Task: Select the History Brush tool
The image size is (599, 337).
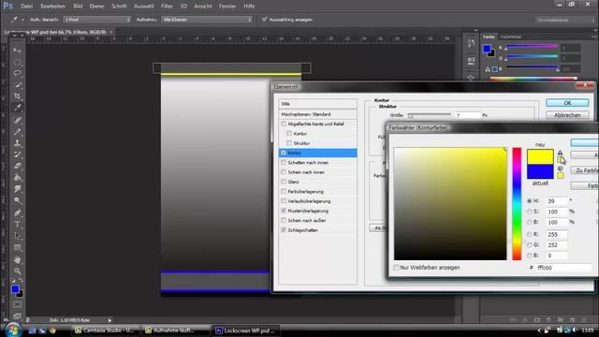Action: [18, 154]
